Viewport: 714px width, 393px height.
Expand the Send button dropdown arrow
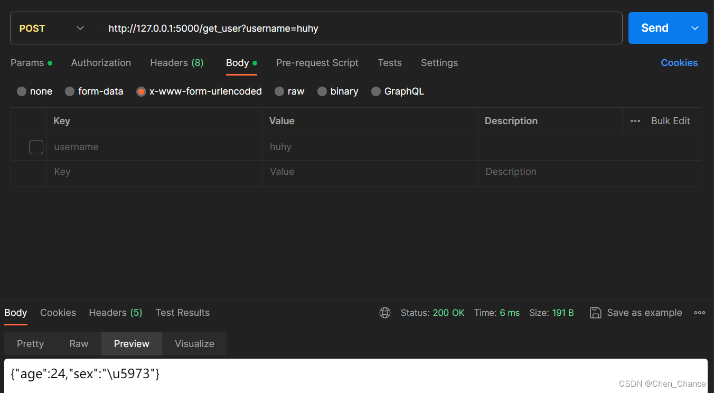(695, 28)
